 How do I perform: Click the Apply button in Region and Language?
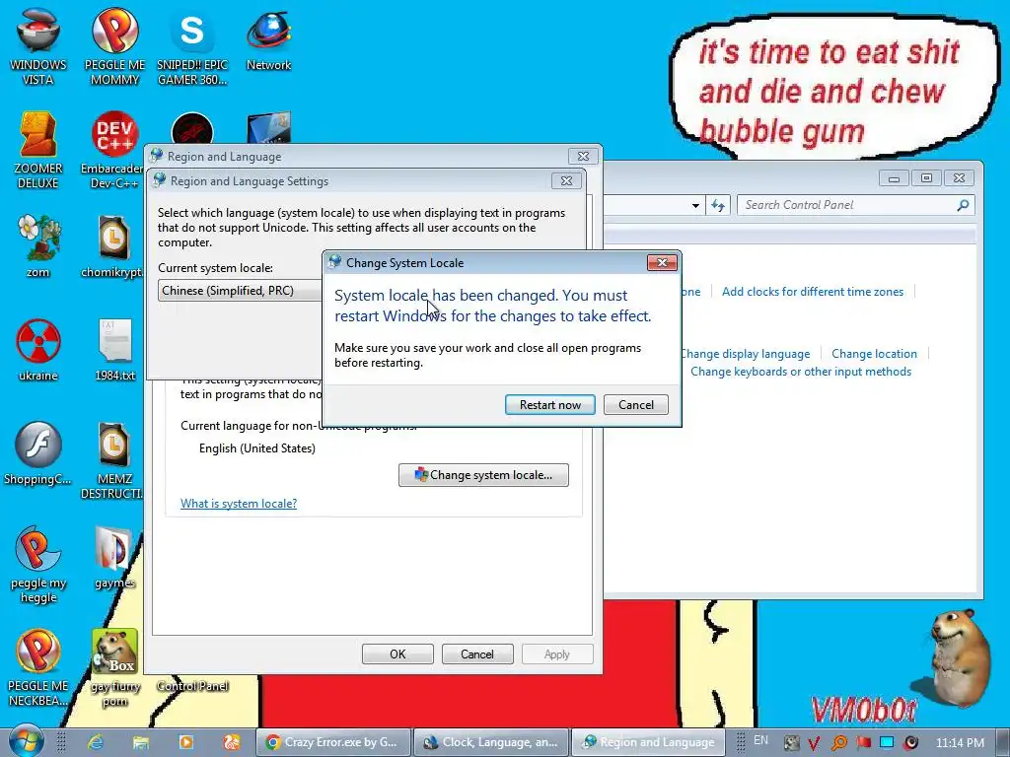click(557, 654)
